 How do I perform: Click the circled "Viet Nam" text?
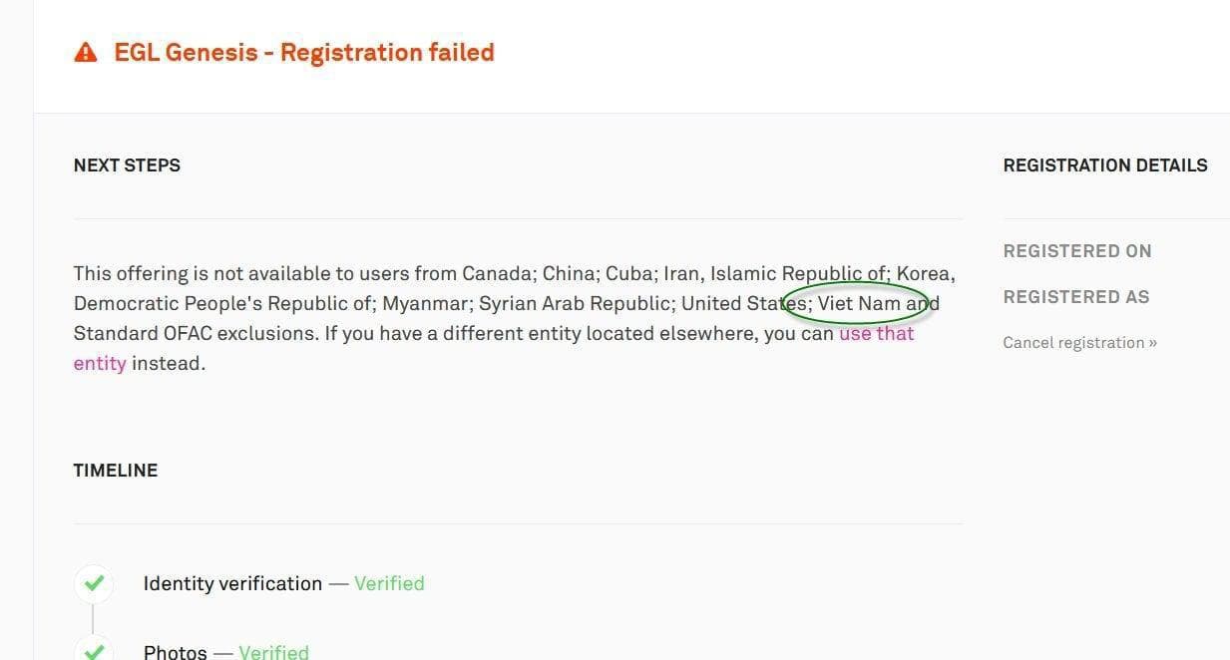pyautogui.click(x=859, y=303)
